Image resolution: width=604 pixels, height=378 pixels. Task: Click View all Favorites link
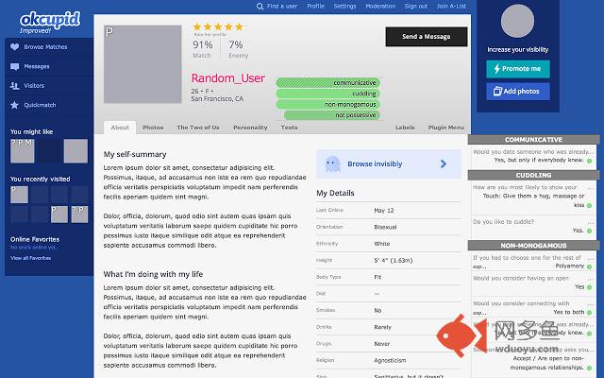pos(31,258)
